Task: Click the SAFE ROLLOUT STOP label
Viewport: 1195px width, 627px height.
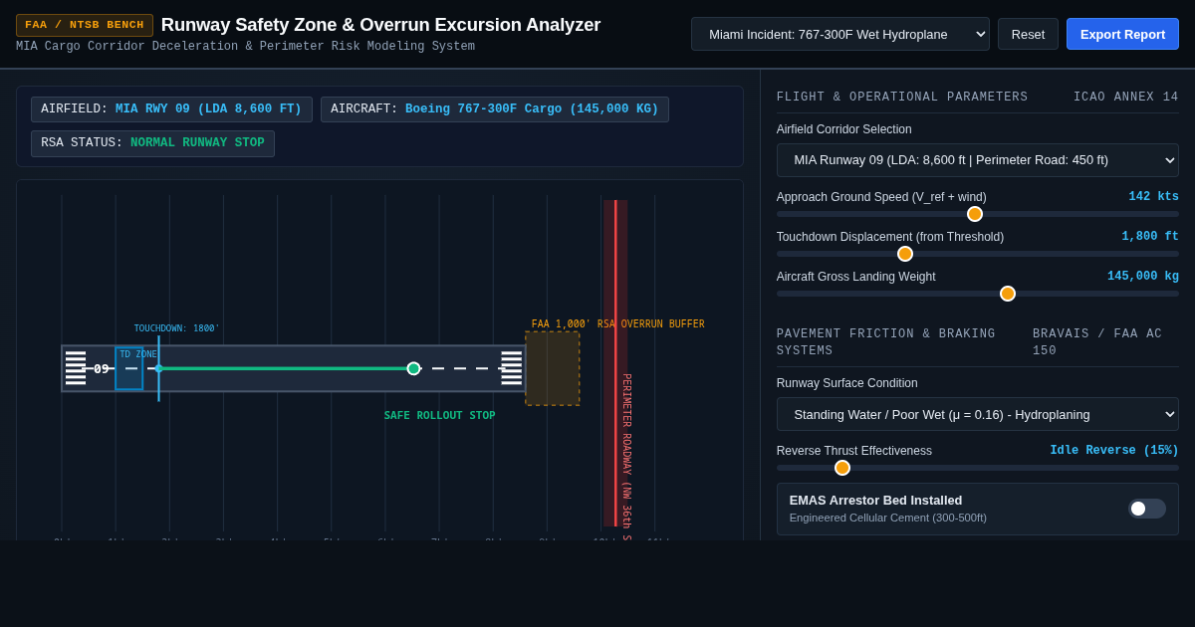Action: 439,416
